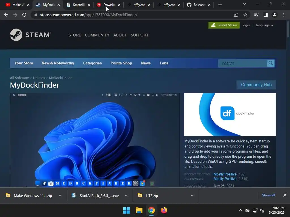The width and height of the screenshot is (290, 217).
Task: Open Points Shop
Action: pos(121,63)
